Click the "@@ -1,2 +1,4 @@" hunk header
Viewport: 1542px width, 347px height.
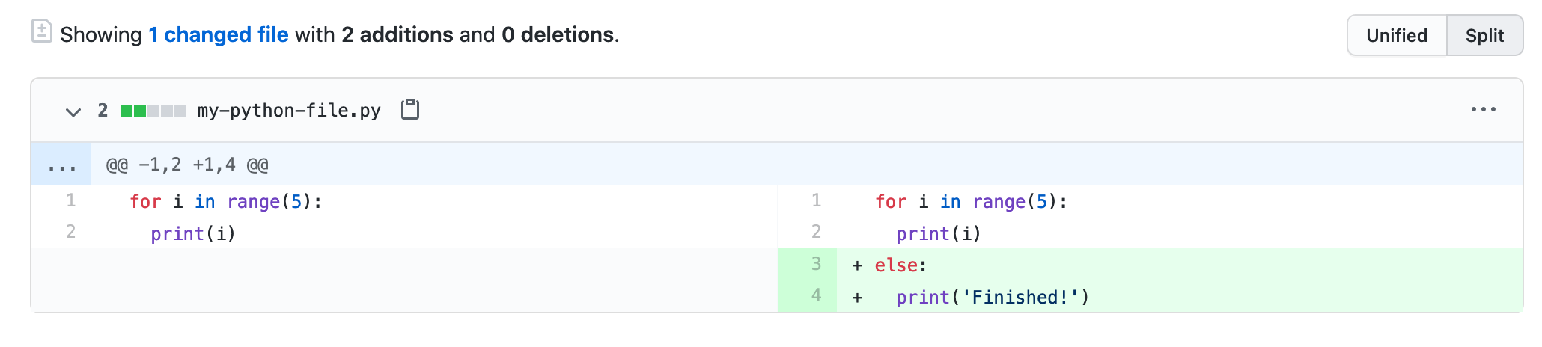(187, 165)
